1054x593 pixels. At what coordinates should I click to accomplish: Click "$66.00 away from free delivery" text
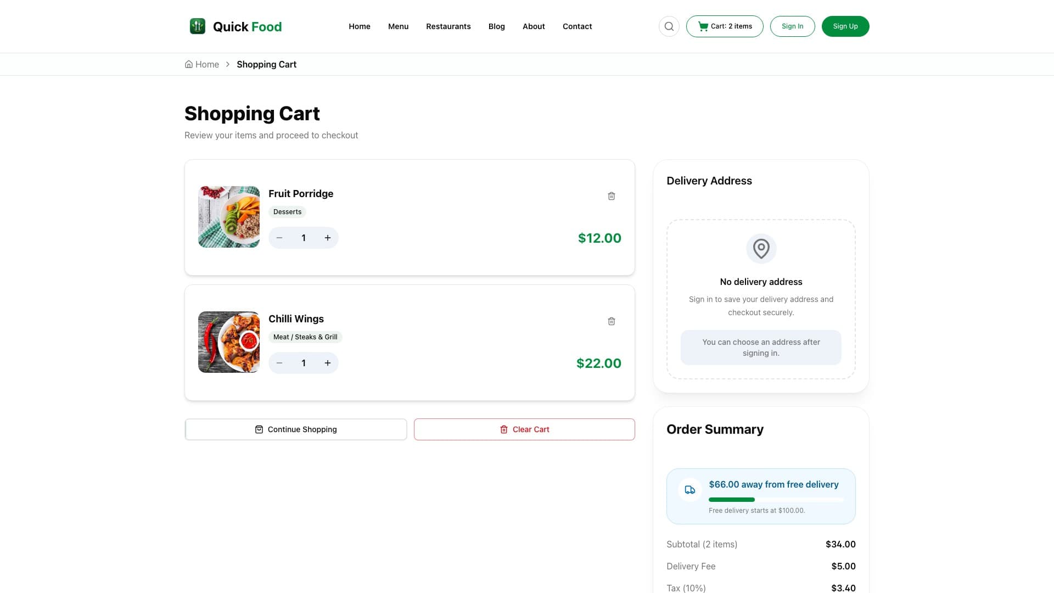point(773,484)
